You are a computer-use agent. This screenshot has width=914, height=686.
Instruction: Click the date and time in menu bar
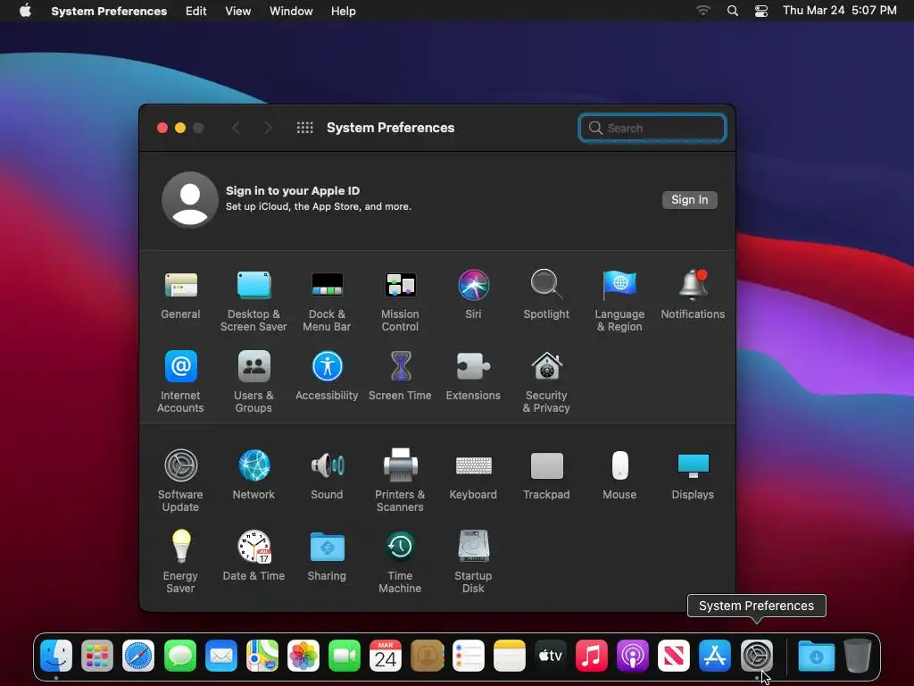[x=839, y=11]
